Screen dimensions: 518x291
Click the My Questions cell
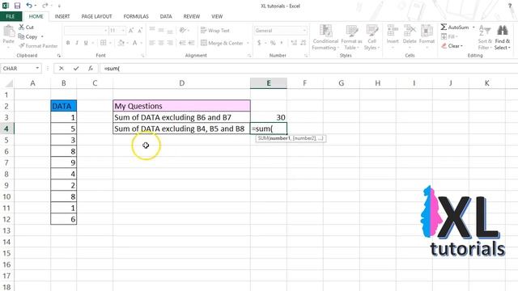pyautogui.click(x=181, y=106)
